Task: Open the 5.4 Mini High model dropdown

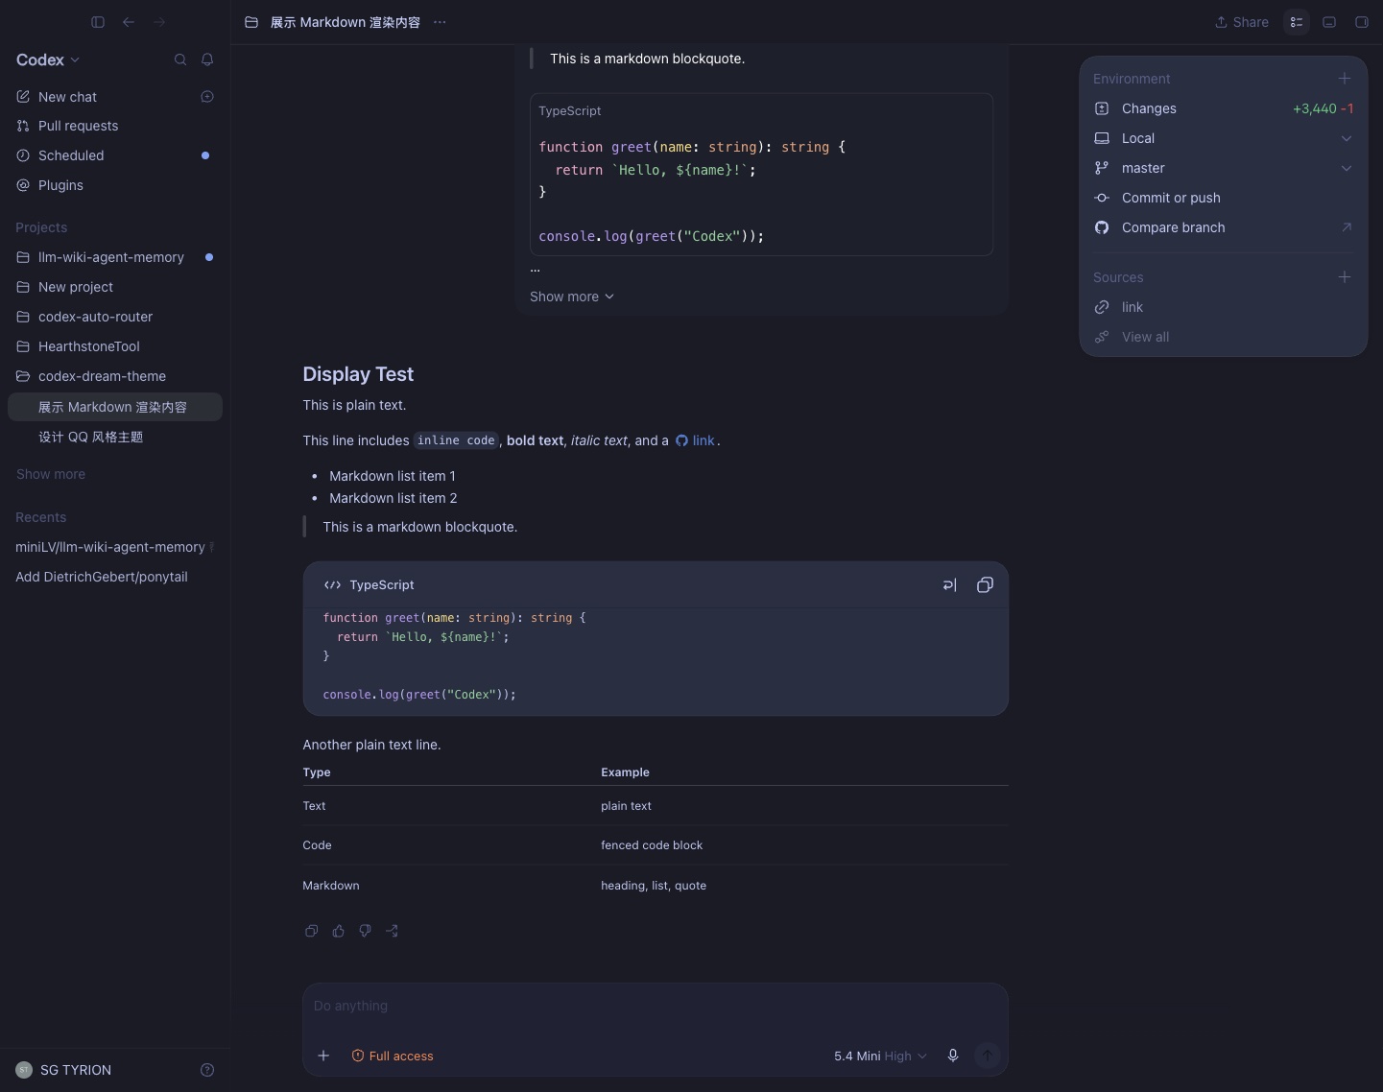Action: 880,1056
